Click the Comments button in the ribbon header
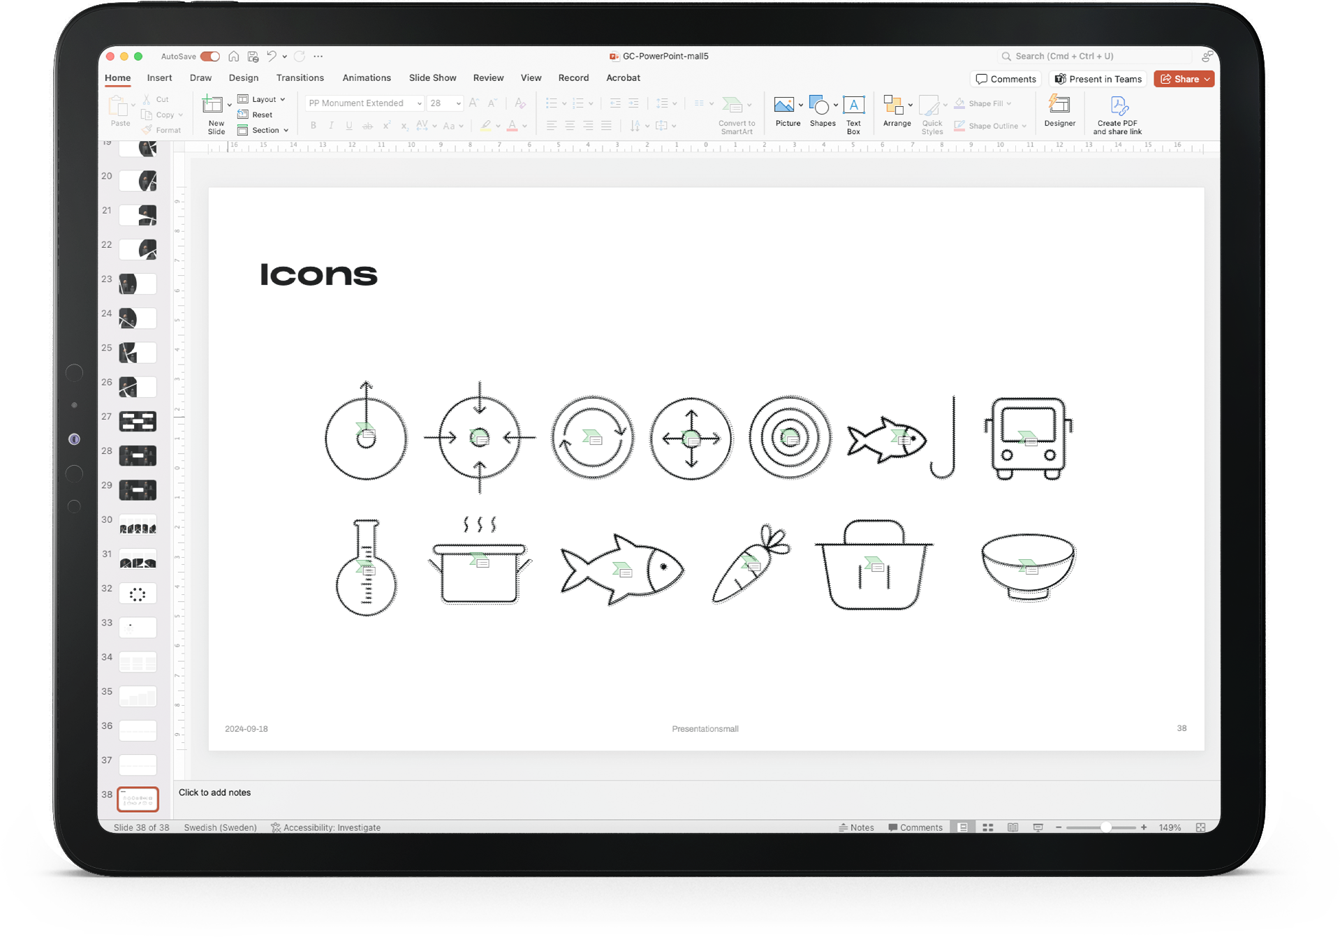1340x937 pixels. click(x=1006, y=79)
